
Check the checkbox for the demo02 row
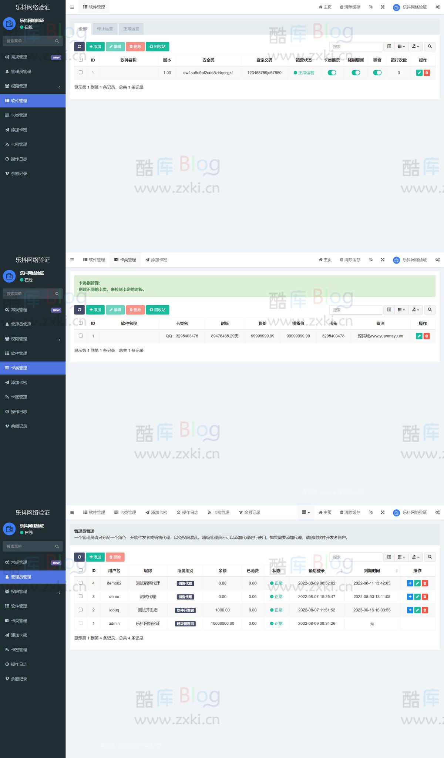click(81, 583)
